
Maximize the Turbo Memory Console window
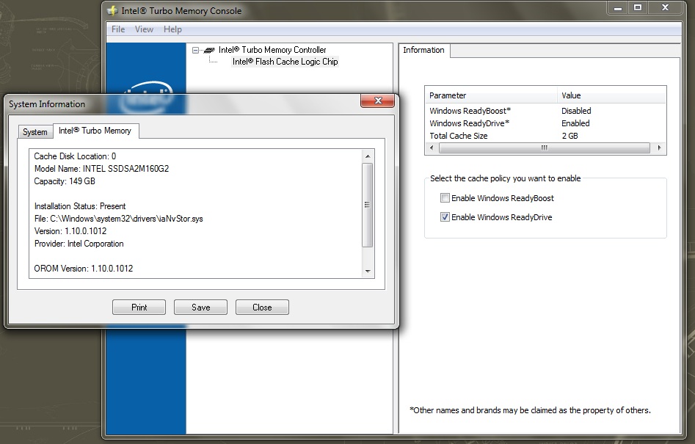638,7
